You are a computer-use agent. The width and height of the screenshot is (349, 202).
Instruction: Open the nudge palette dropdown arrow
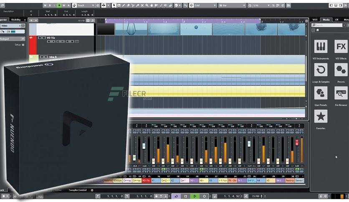click(x=109, y=5)
